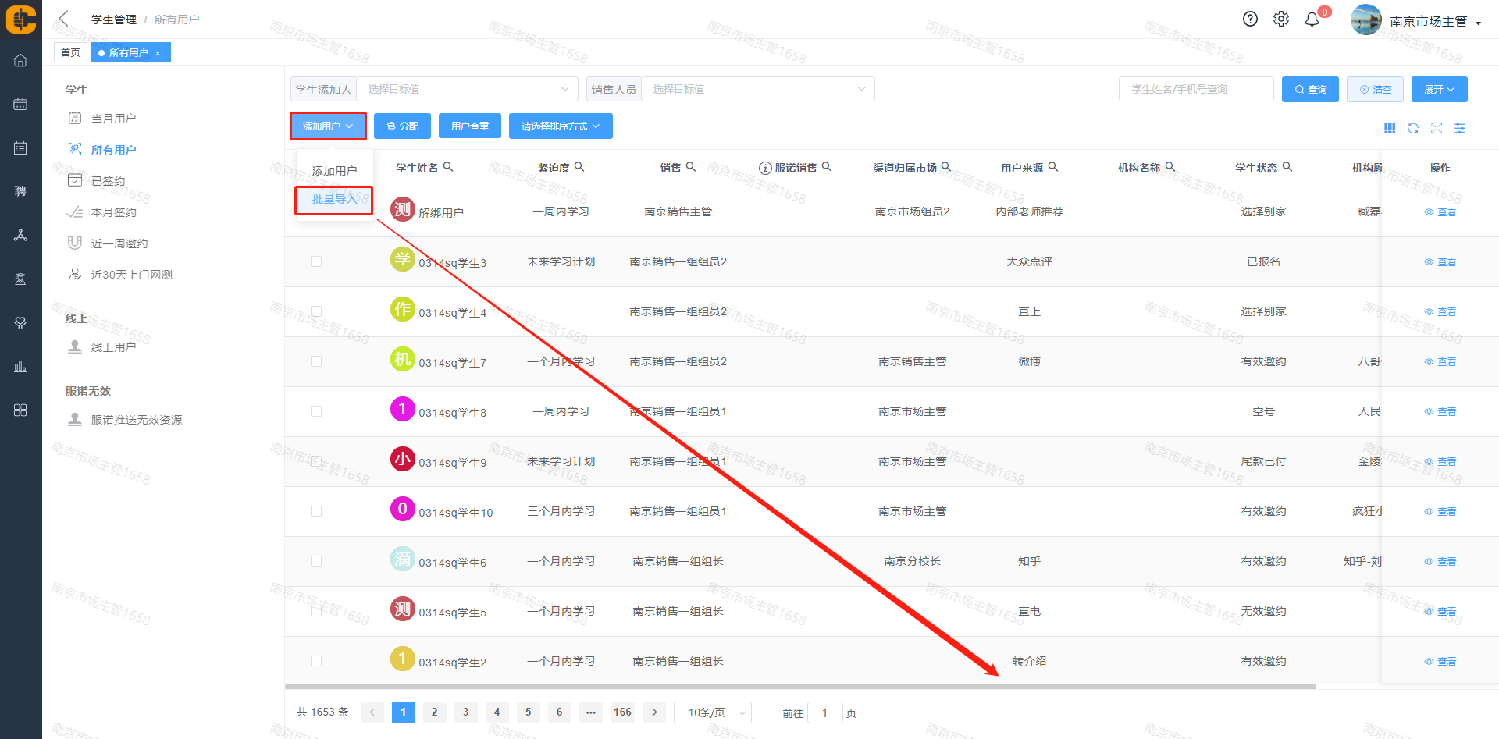The image size is (1499, 739).
Task: Click the home icon in left sidebar
Action: pyautogui.click(x=21, y=60)
